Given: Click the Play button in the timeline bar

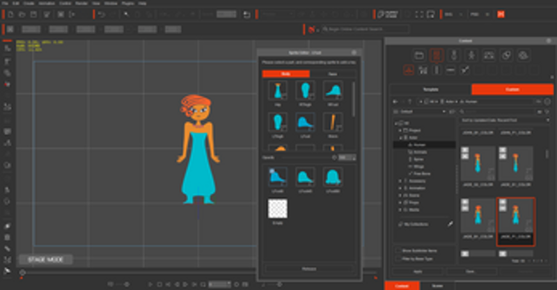Looking at the screenshot, I should point(150,284).
